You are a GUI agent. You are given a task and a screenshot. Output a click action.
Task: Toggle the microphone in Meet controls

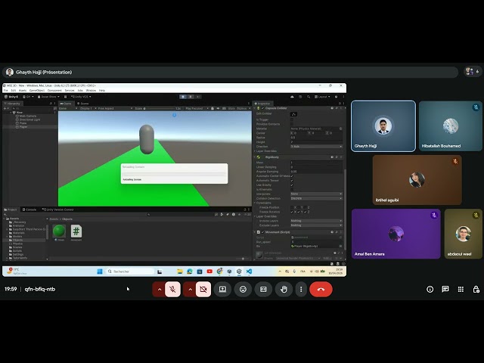coord(172,289)
